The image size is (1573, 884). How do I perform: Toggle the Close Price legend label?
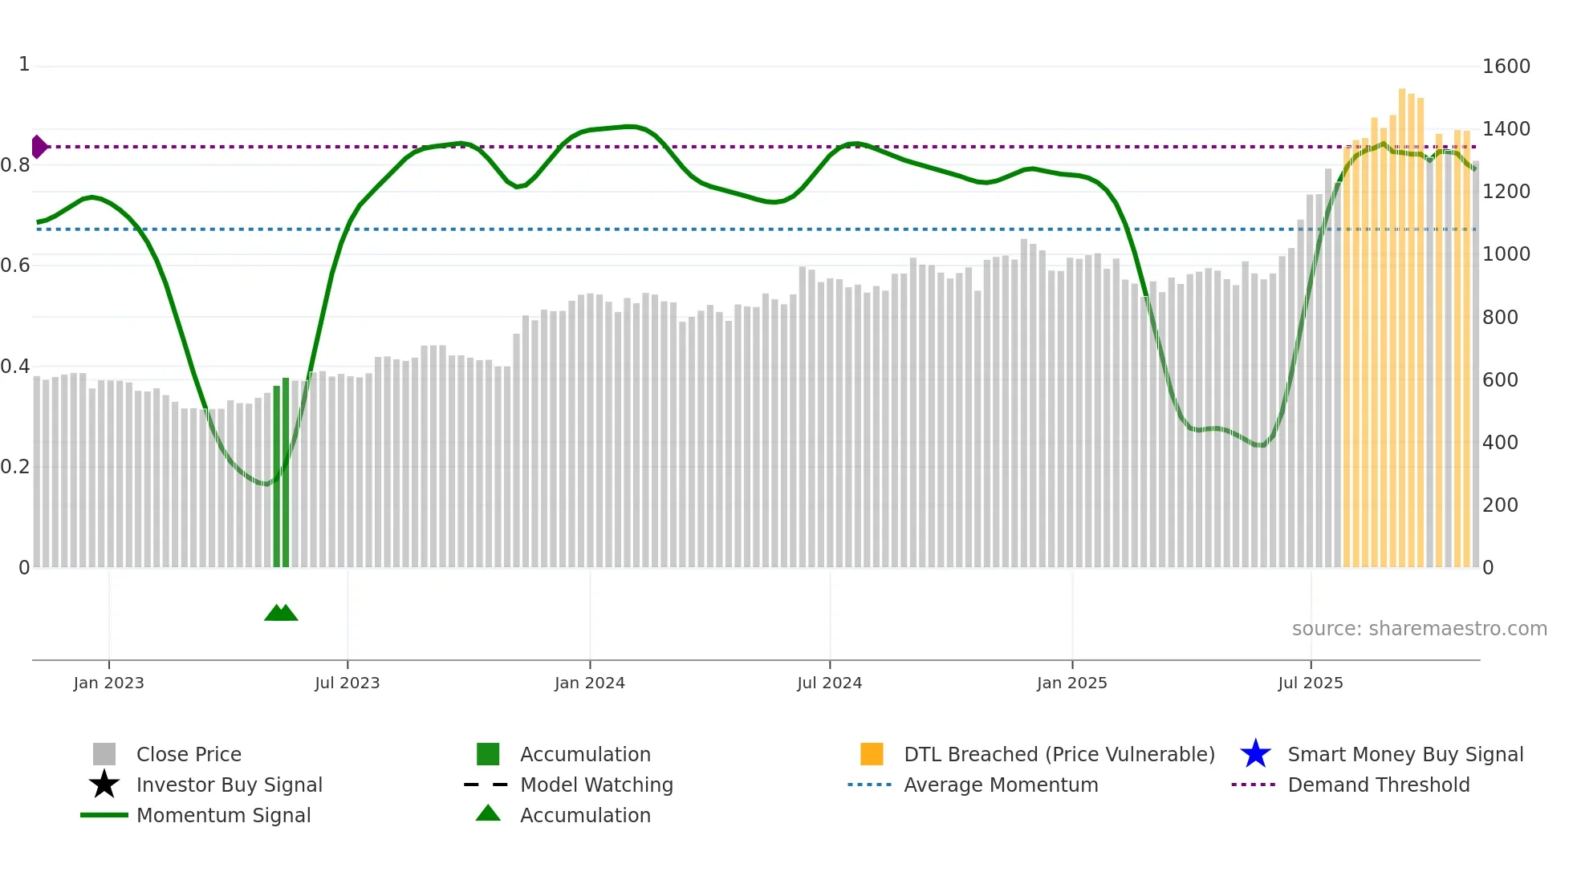189,754
